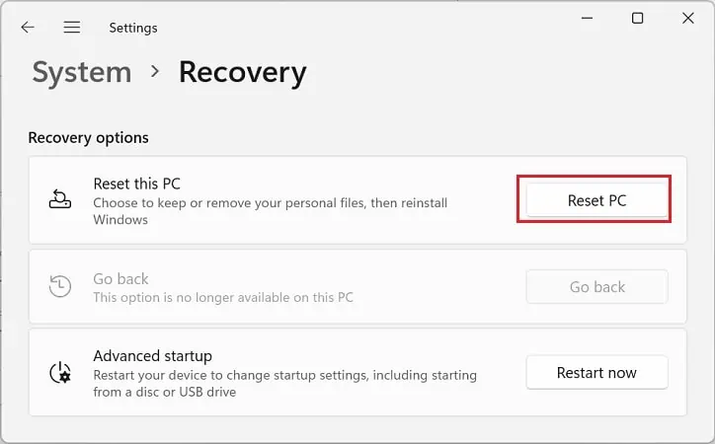Click the Reset this PC icon
This screenshot has width=715, height=444.
coord(60,199)
